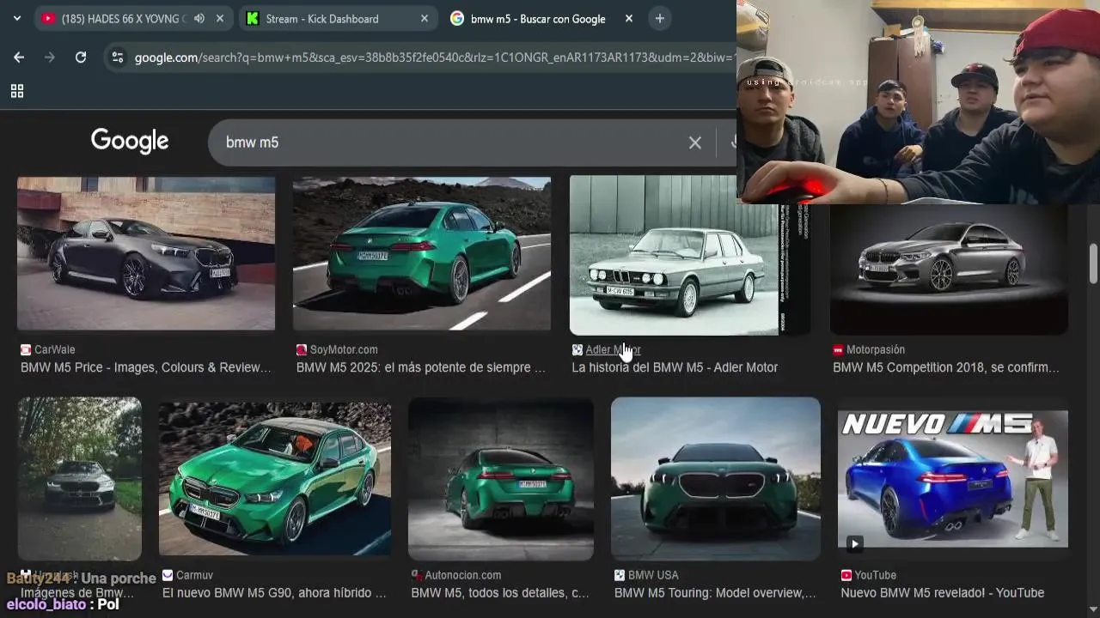
Task: Go back to the previous page
Action: (x=19, y=57)
